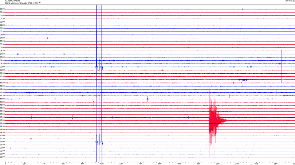Select the 21:00 time row label
The image size is (295, 165).
[x=2, y=141]
